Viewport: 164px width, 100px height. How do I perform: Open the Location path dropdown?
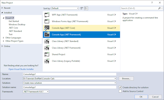[115, 79]
